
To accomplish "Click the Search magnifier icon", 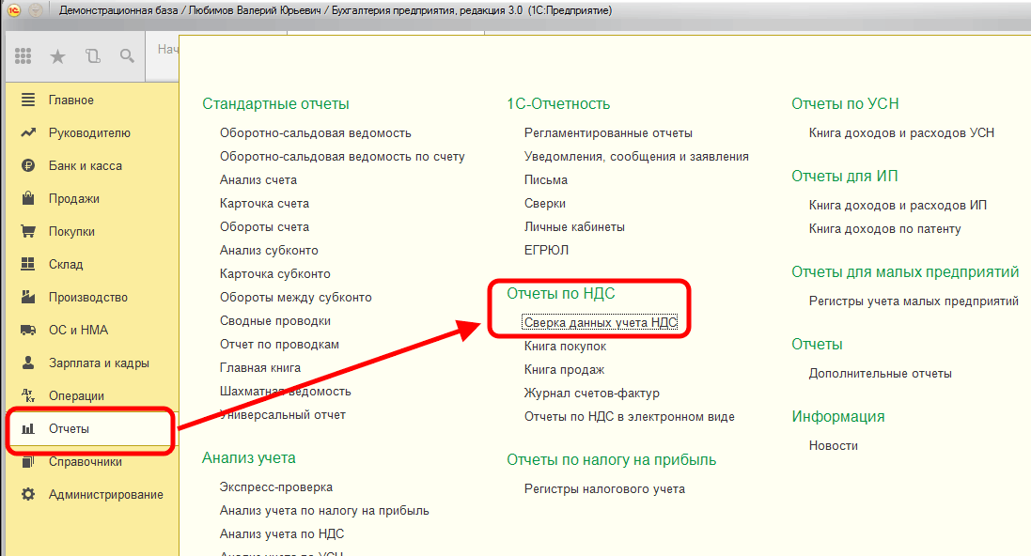I will (x=127, y=56).
